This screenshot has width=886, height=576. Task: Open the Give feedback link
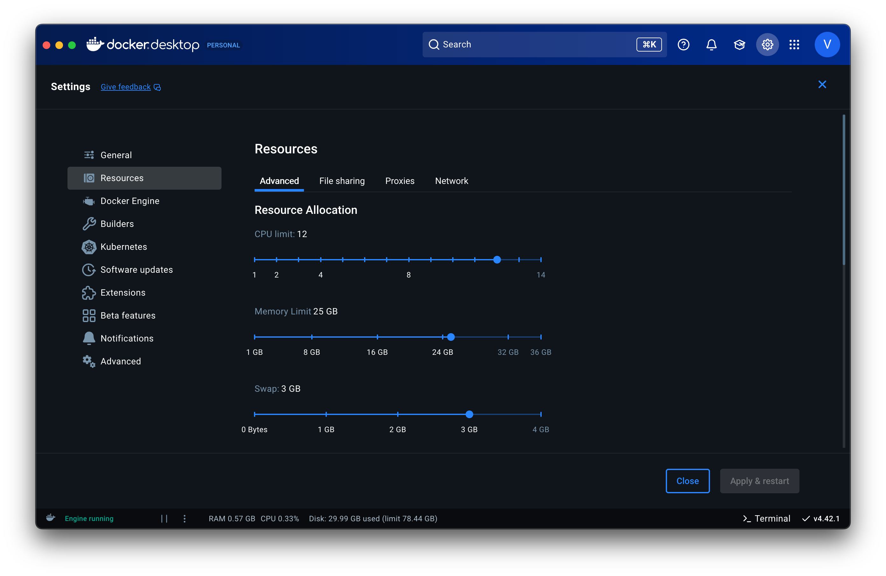[125, 87]
